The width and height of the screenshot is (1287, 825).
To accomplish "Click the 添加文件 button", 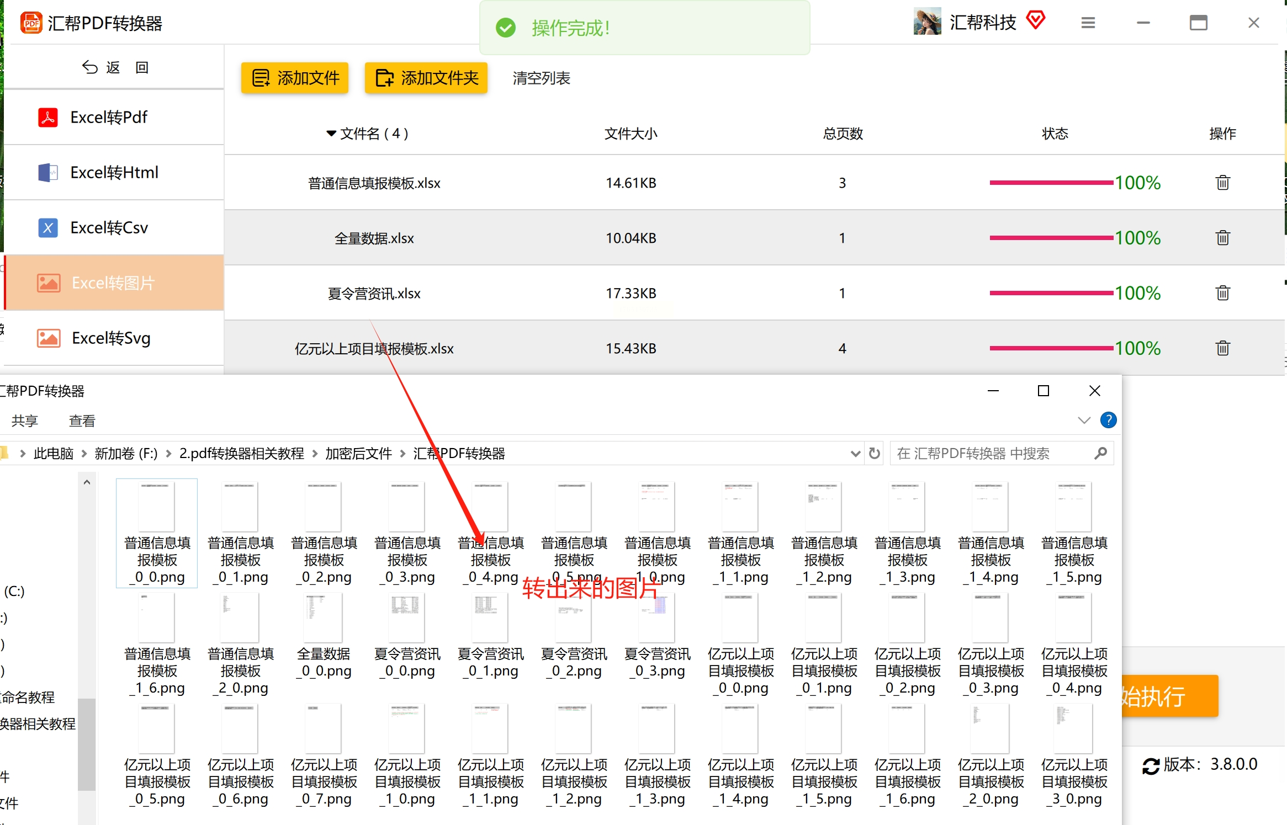I will [x=295, y=78].
